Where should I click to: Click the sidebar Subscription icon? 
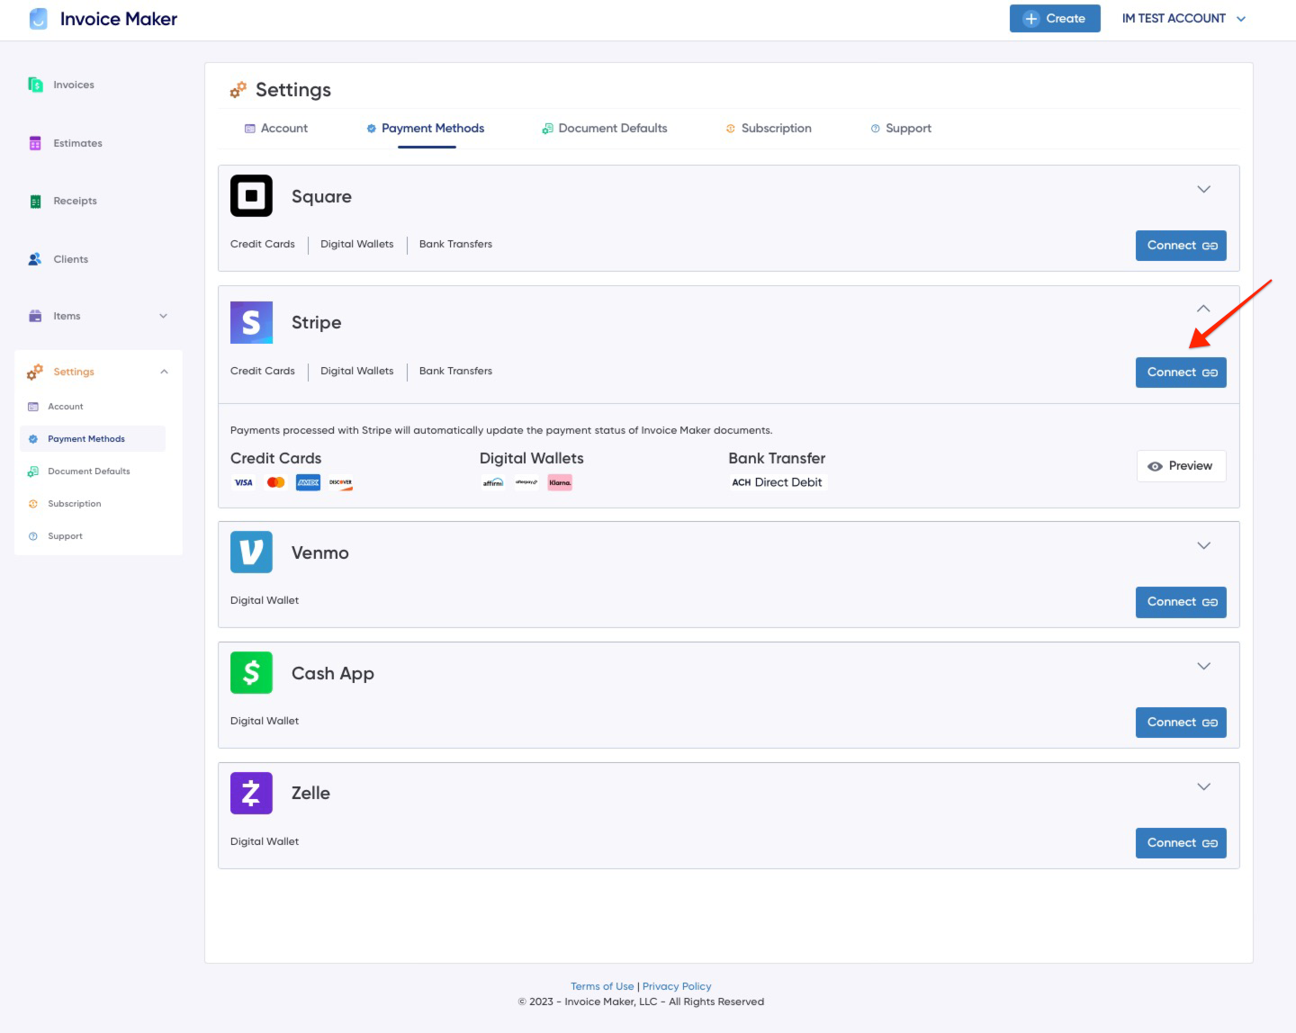coord(33,504)
